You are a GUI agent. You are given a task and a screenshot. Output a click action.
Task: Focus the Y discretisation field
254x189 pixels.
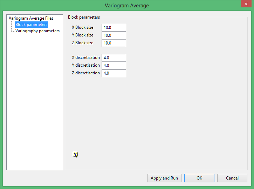(x=114, y=66)
